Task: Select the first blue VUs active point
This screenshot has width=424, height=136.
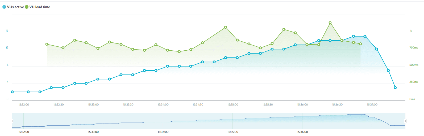Action: coord(12,92)
